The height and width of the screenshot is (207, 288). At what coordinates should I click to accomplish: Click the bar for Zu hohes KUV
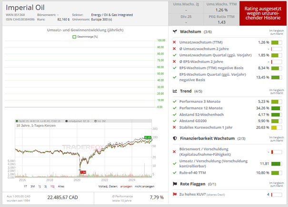coord(277,195)
